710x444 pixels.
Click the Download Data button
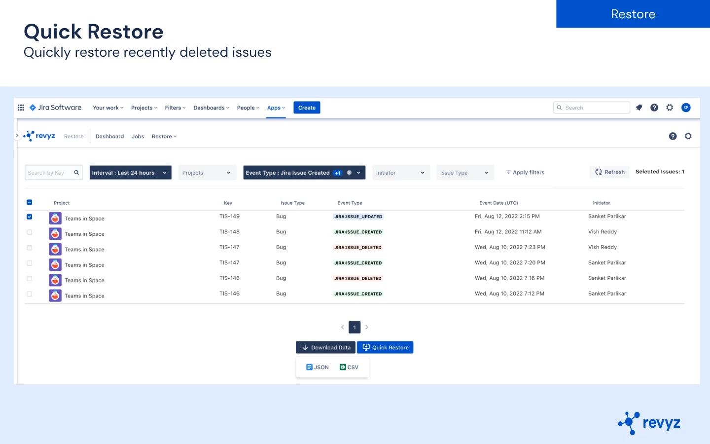(325, 347)
